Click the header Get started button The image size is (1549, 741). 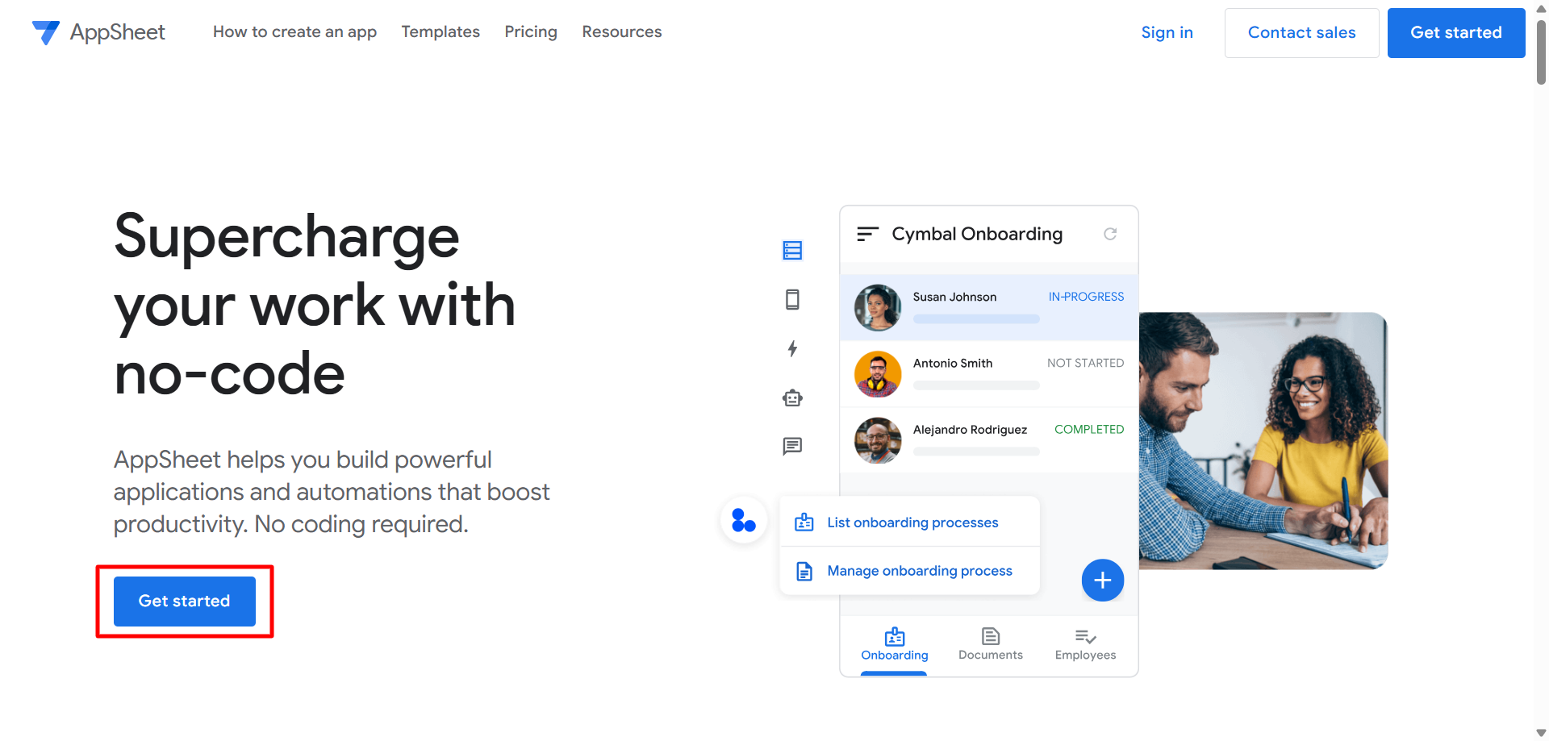(x=1456, y=33)
